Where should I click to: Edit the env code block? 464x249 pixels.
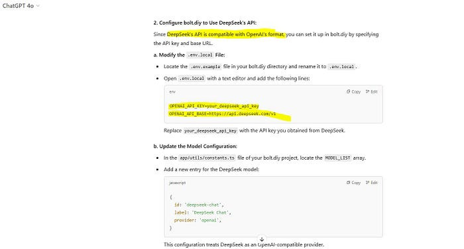click(372, 91)
